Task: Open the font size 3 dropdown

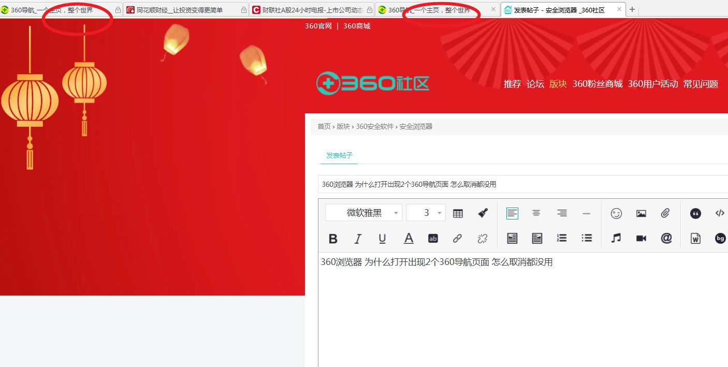Action: (426, 213)
